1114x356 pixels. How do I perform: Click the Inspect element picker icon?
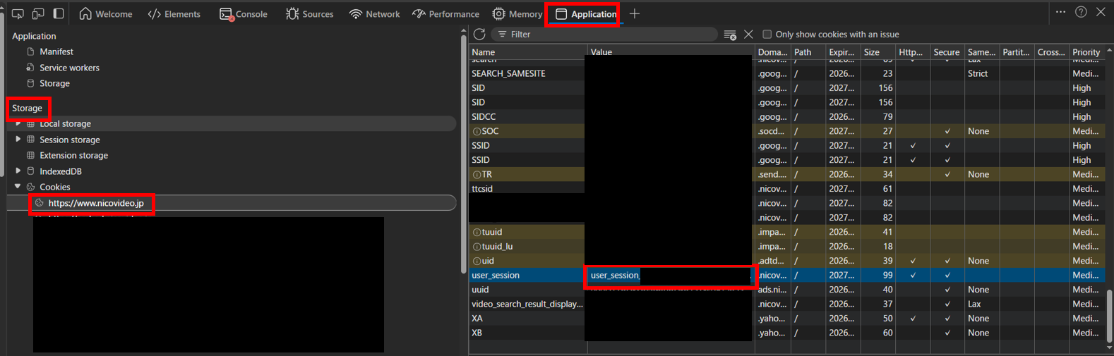(18, 13)
